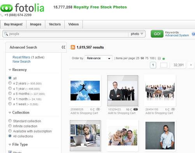Select recency '≤ 6 months'
This screenshot has width=195, height=153.
click(x=10, y=93)
